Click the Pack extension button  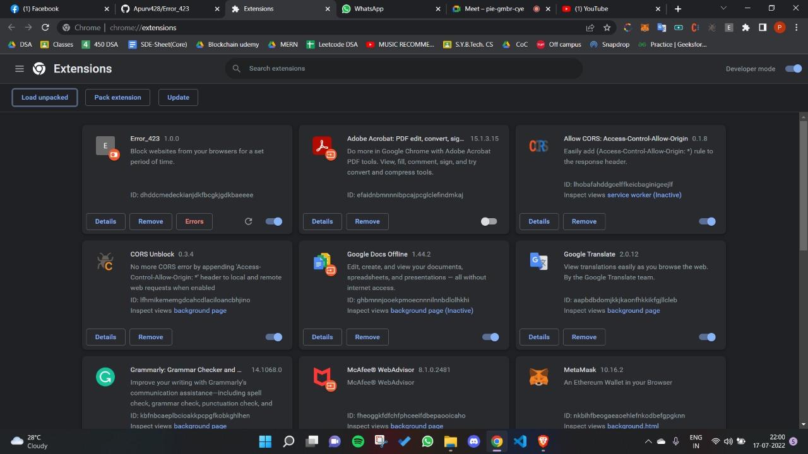(x=117, y=97)
